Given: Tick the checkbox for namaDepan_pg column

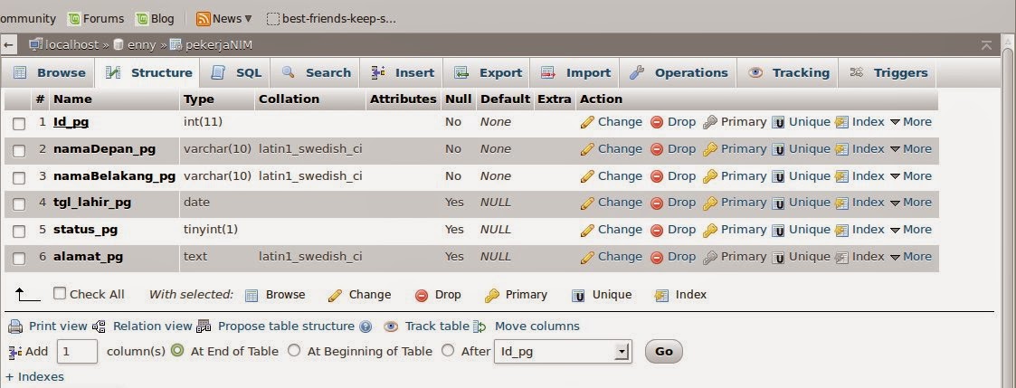Looking at the screenshot, I should pos(19,151).
